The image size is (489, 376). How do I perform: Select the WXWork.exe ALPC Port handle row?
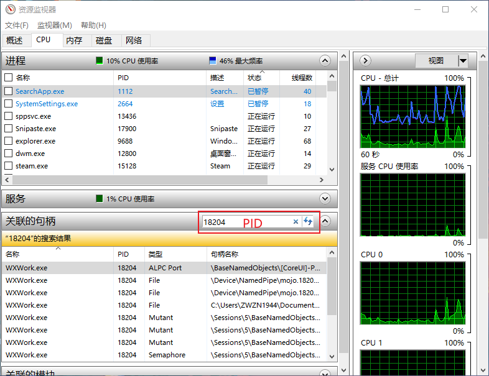[164, 268]
